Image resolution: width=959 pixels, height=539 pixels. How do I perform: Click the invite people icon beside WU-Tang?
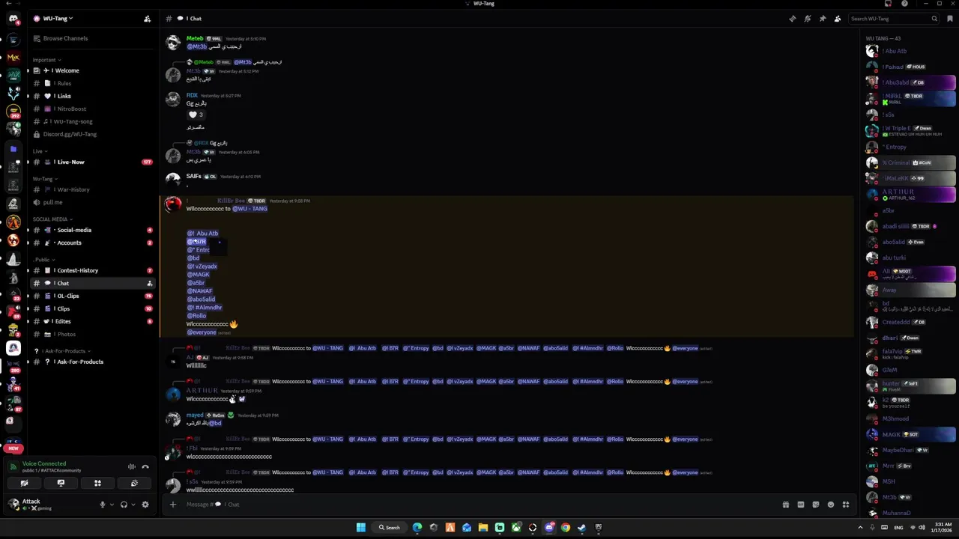coord(147,19)
